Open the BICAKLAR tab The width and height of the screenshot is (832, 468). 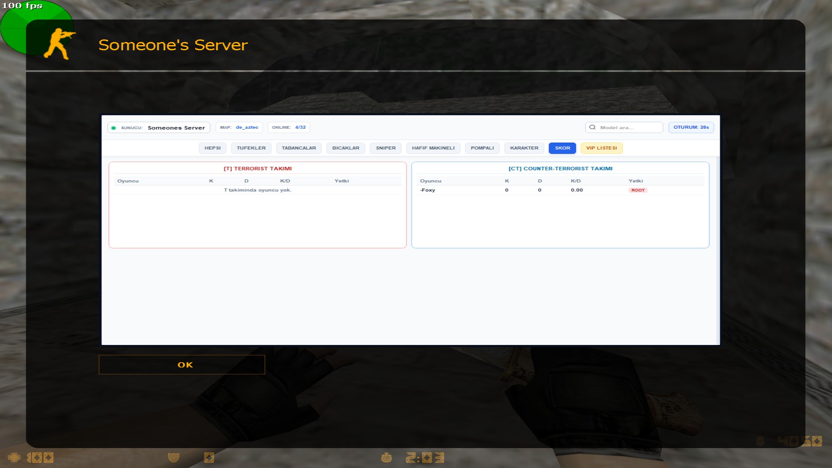(x=345, y=148)
